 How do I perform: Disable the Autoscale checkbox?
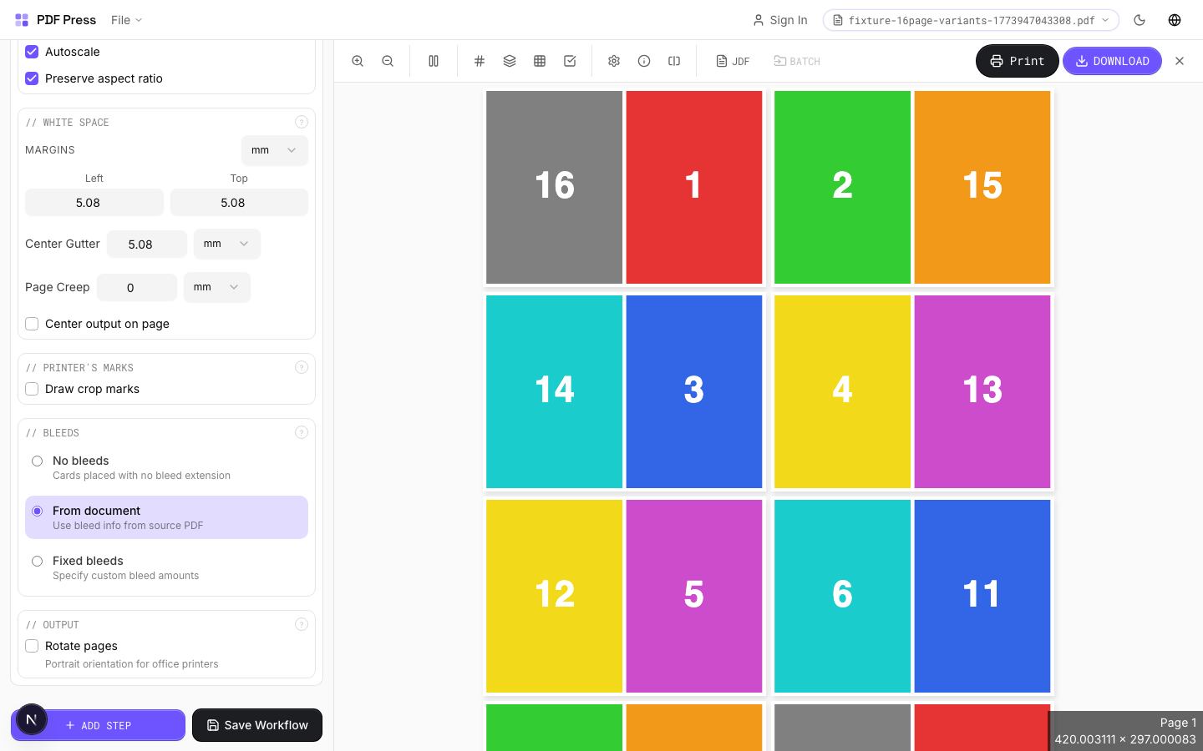[x=32, y=52]
